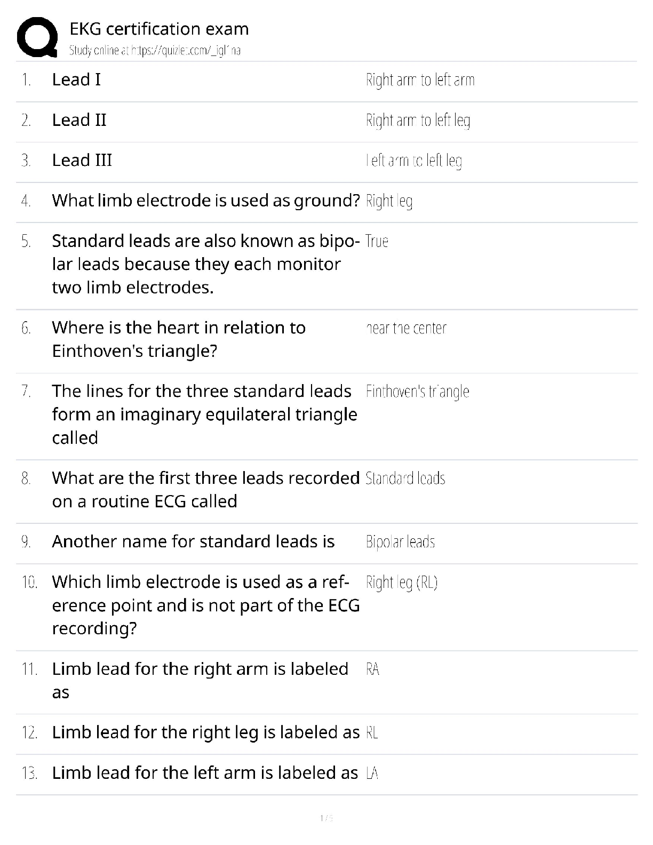Click the "Bipolar leads" answer
This screenshot has height=845, width=653.
click(x=400, y=542)
